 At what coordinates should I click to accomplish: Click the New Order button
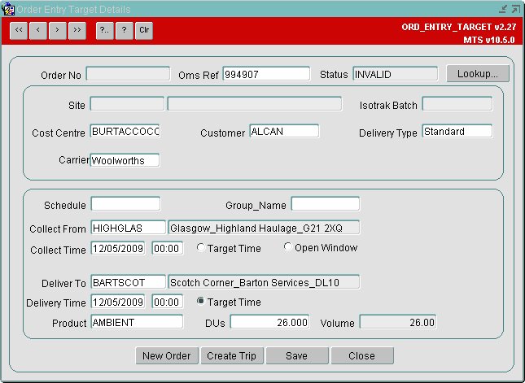click(x=167, y=355)
